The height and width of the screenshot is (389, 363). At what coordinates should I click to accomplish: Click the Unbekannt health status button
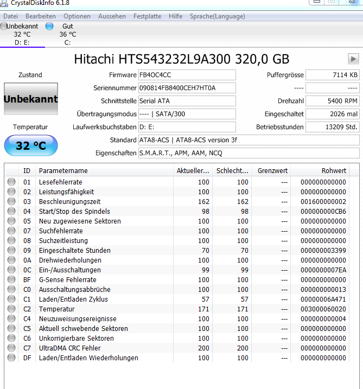31,99
